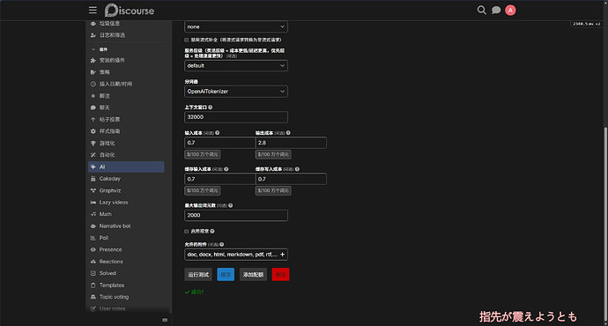Viewport: 608px width, 326px height.
Task: Click the page vertical scrollbar
Action: (x=605, y=225)
